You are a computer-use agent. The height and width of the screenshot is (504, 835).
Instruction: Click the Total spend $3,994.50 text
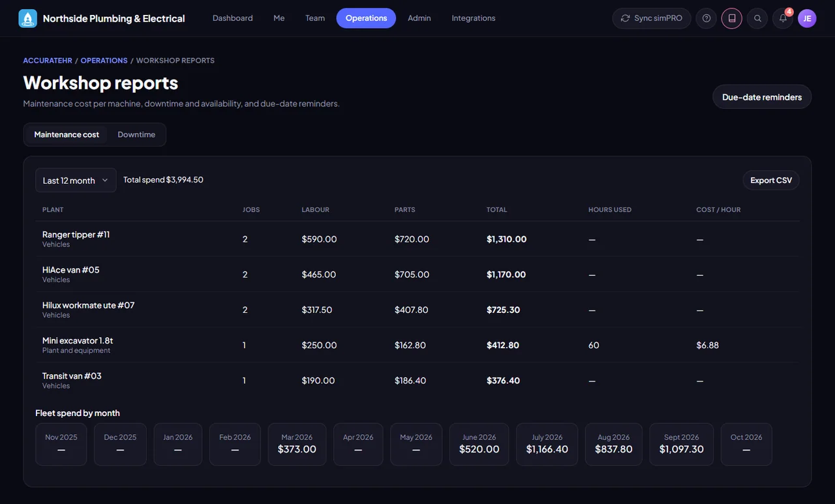tap(163, 180)
